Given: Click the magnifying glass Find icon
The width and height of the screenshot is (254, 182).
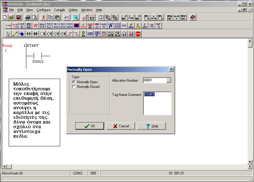Looking at the screenshot, I should point(76,17).
